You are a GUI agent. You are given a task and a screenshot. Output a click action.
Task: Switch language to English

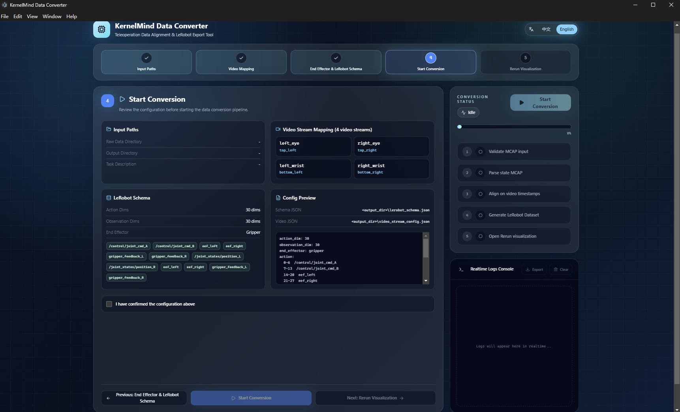[x=567, y=29]
